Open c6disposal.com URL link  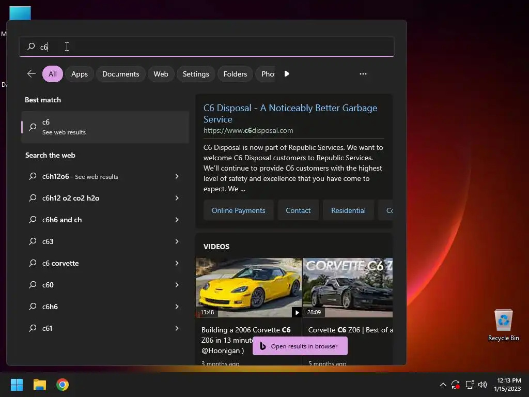click(x=248, y=130)
